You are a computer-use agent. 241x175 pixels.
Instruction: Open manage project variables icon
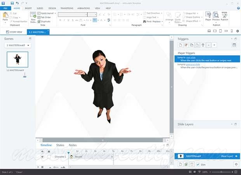click(234, 45)
